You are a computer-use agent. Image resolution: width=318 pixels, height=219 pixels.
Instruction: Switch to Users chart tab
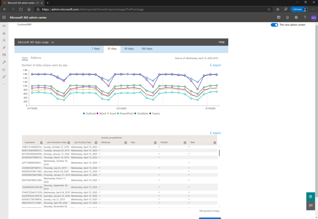[x=25, y=58]
